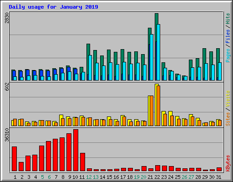This screenshot has height=182, width=233.
Task: Click the red KBytes bar for day 2
Action: tap(21, 167)
